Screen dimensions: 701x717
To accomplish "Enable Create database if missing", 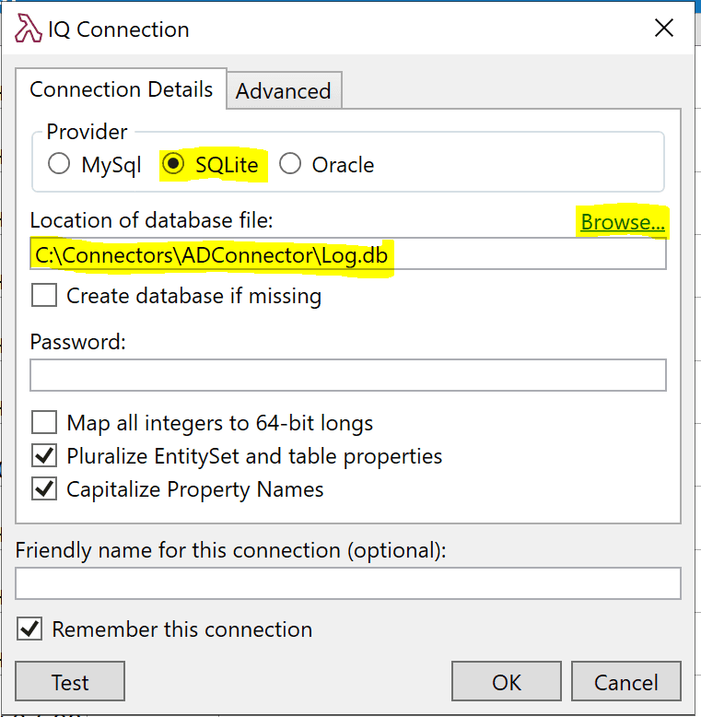I will point(43,296).
